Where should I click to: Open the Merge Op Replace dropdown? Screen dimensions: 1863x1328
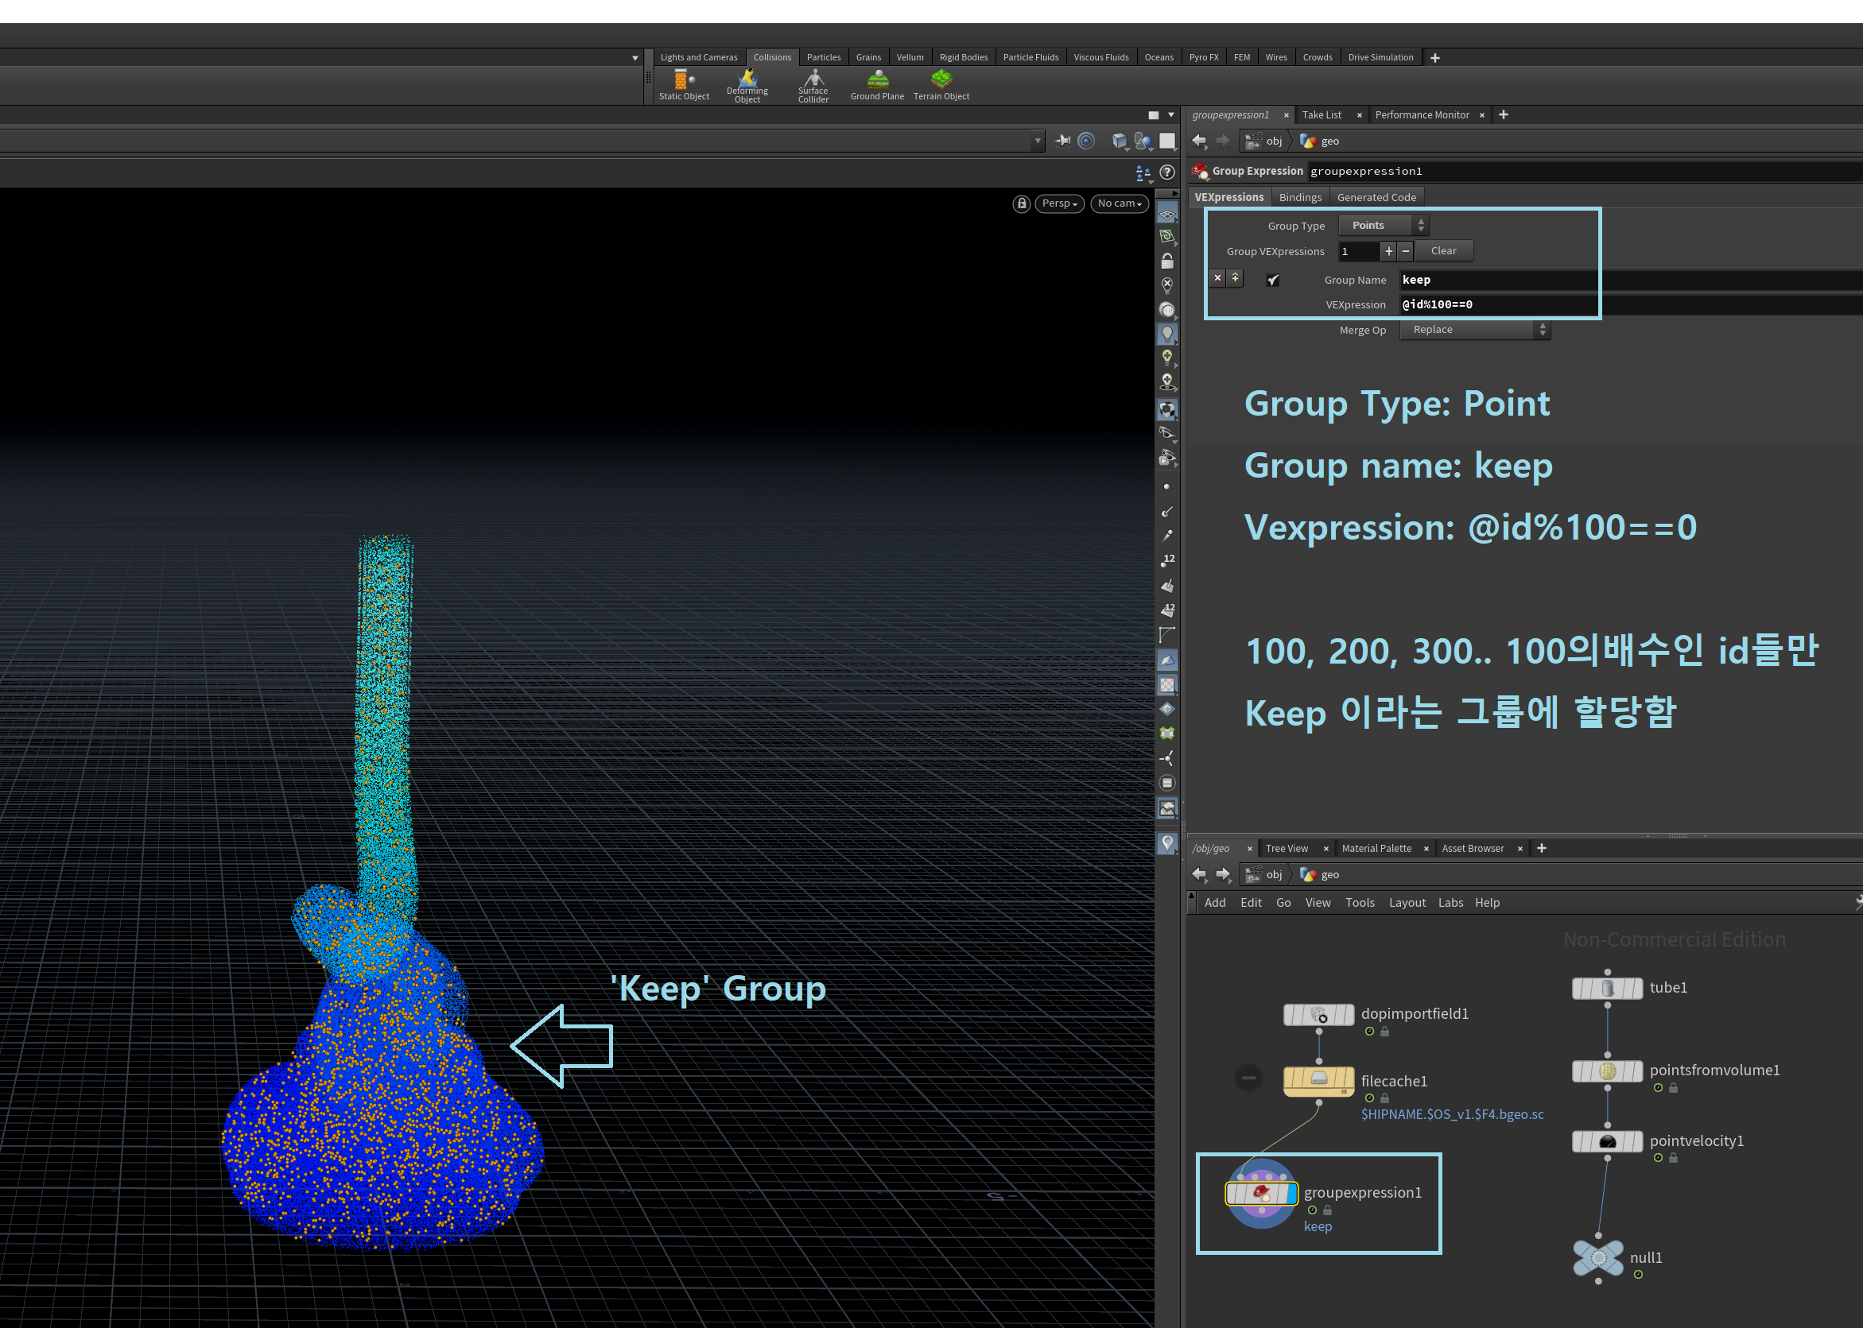tap(1475, 330)
